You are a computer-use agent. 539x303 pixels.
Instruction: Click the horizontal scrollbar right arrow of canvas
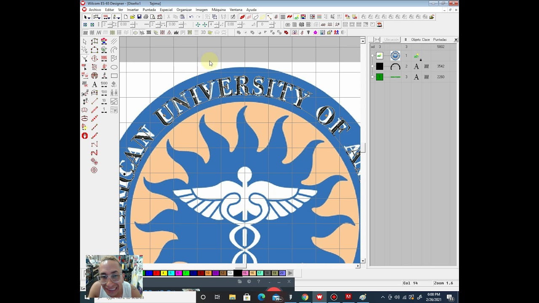pyautogui.click(x=358, y=266)
